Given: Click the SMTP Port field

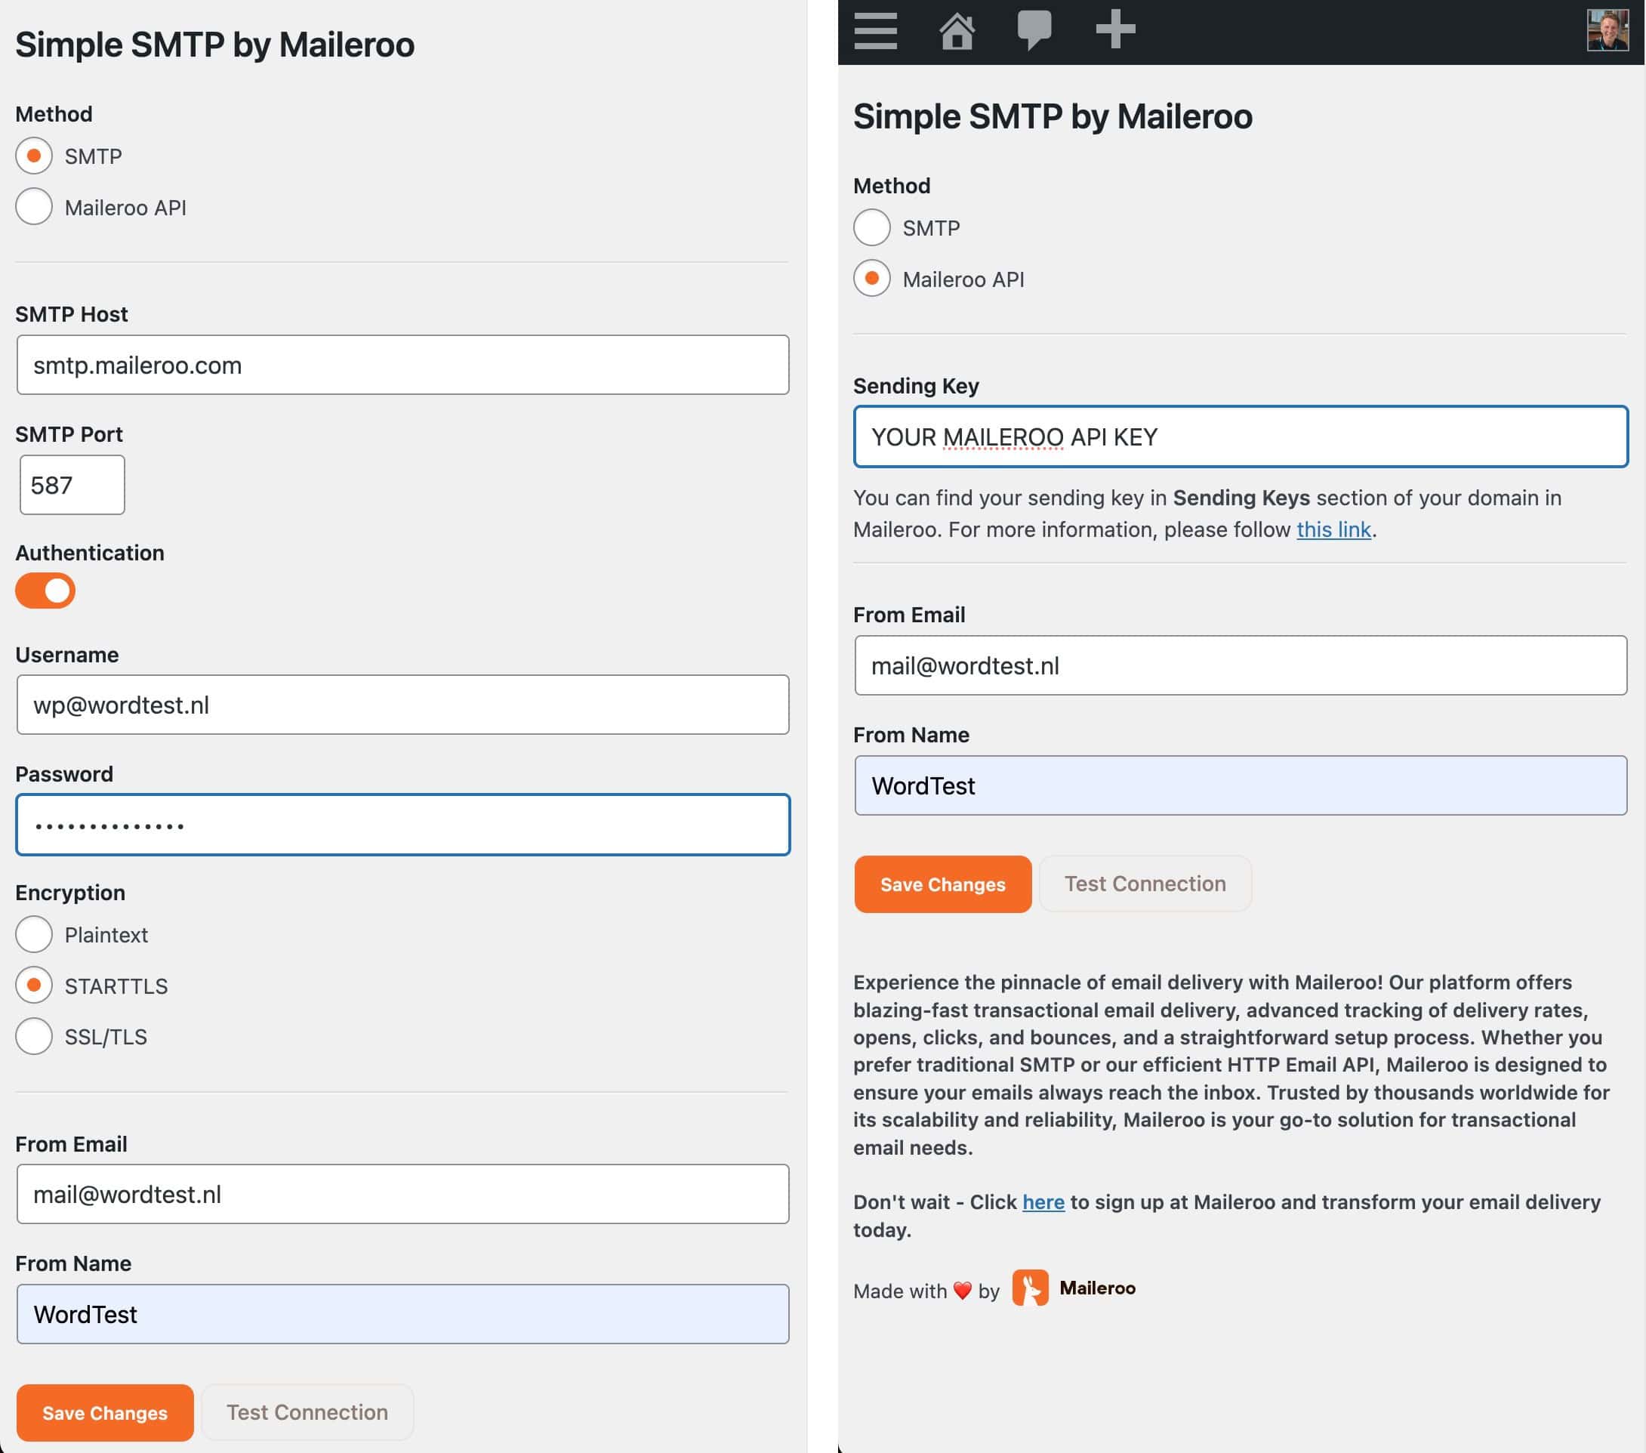Looking at the screenshot, I should (72, 485).
